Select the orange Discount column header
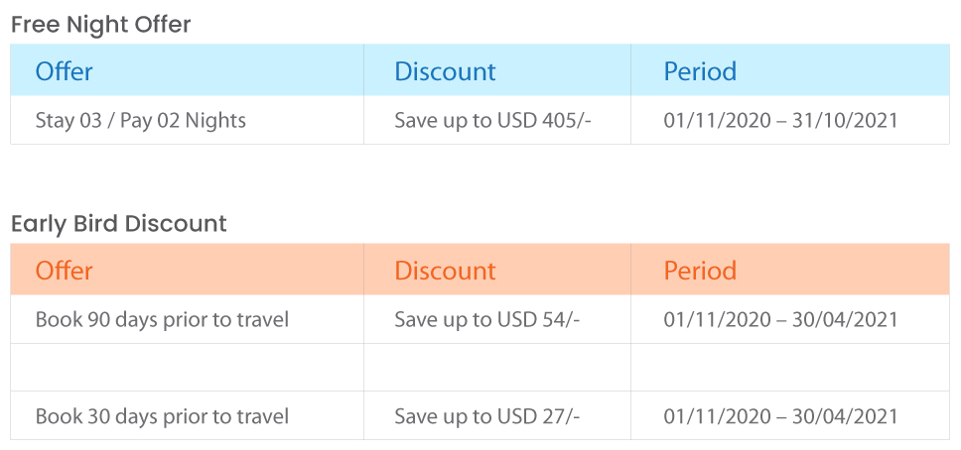This screenshot has width=961, height=450. tap(497, 270)
